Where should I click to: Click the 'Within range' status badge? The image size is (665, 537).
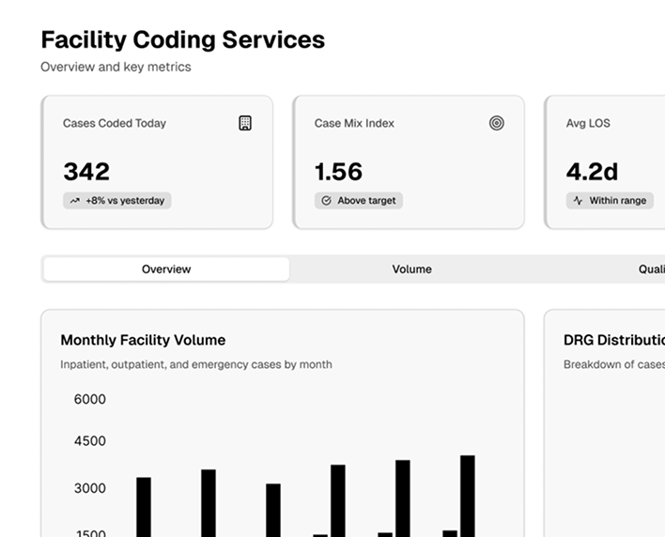(x=610, y=201)
